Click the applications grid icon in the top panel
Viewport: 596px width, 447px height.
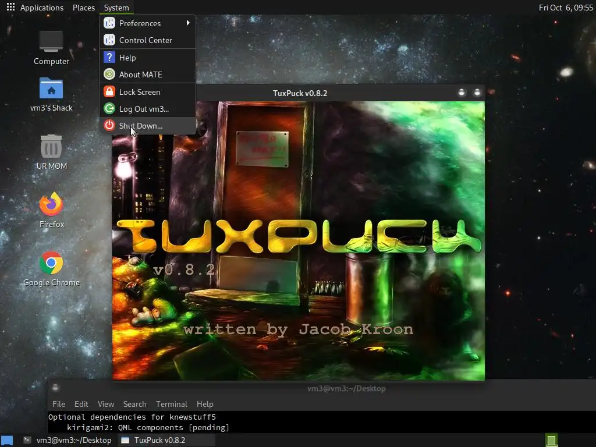click(10, 7)
